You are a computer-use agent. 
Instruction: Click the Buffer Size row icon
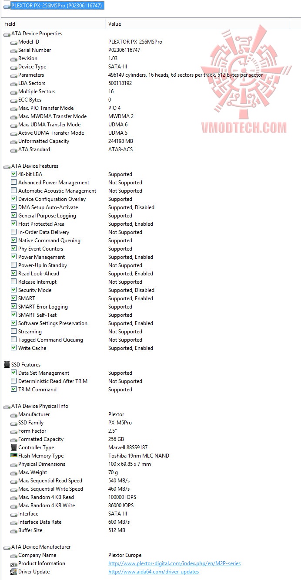point(14,531)
